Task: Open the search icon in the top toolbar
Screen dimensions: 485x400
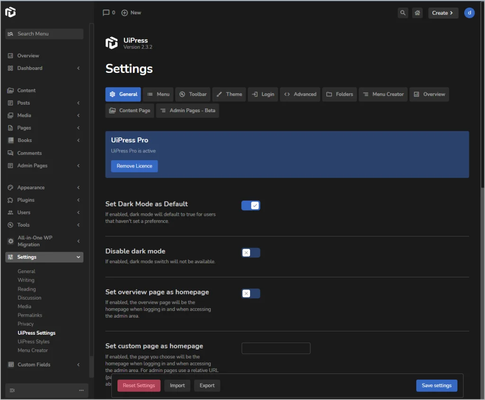Action: point(402,13)
